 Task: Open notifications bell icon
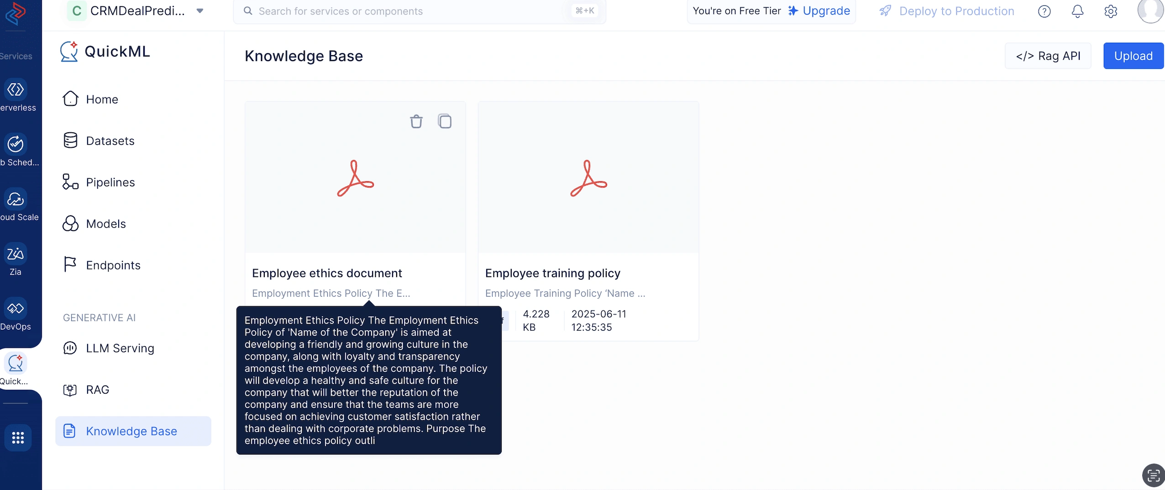(1077, 11)
